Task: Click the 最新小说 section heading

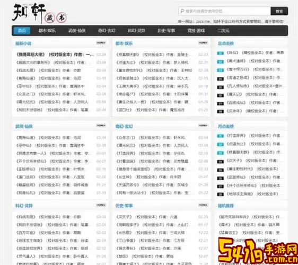Action: (x=23, y=43)
